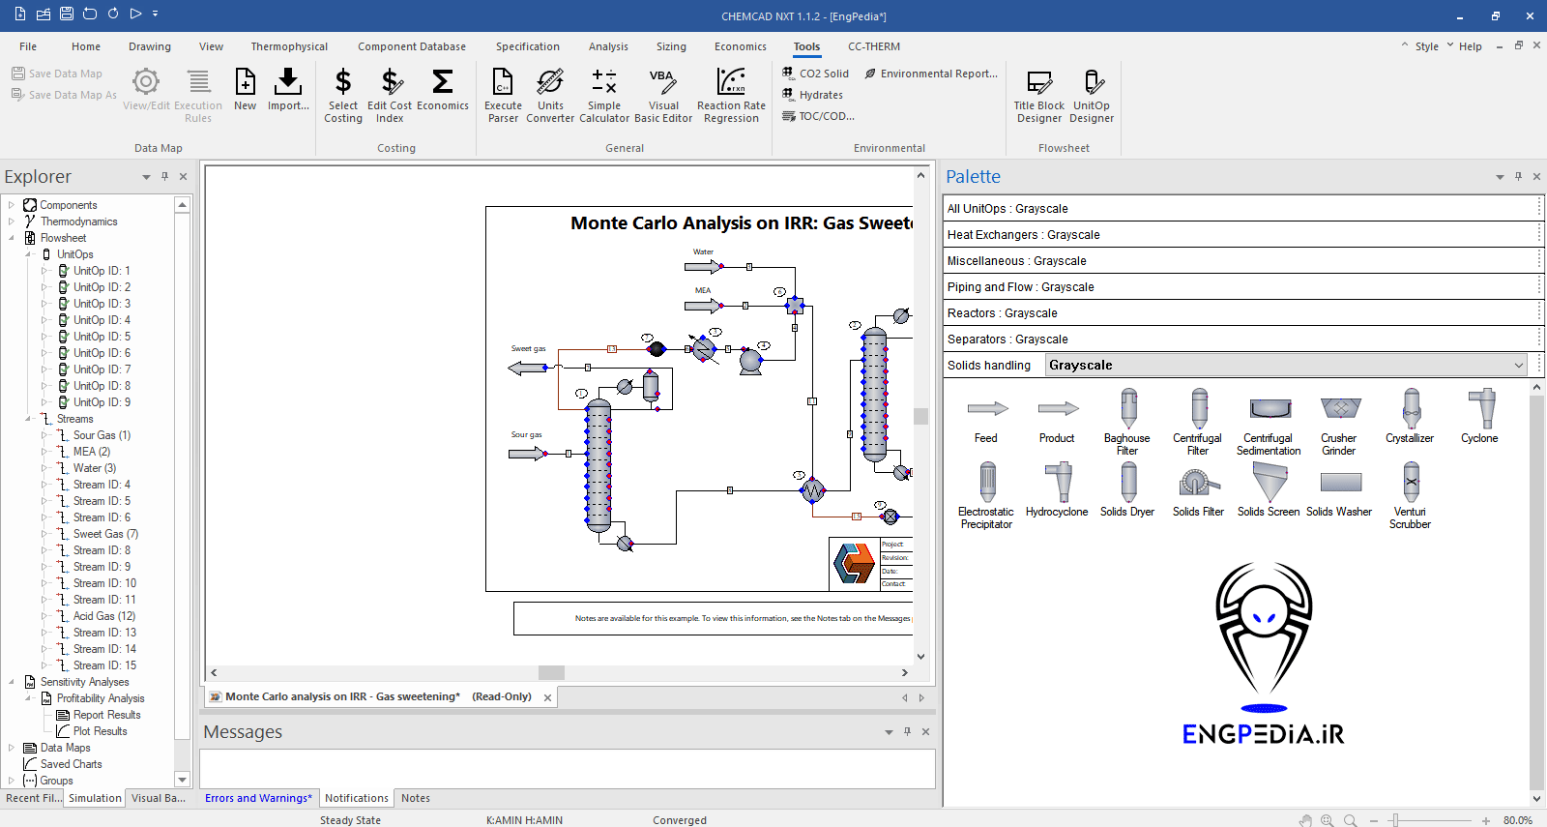Switch to the Visual Basic tab
Image resolution: width=1547 pixels, height=827 pixels.
pyautogui.click(x=159, y=798)
